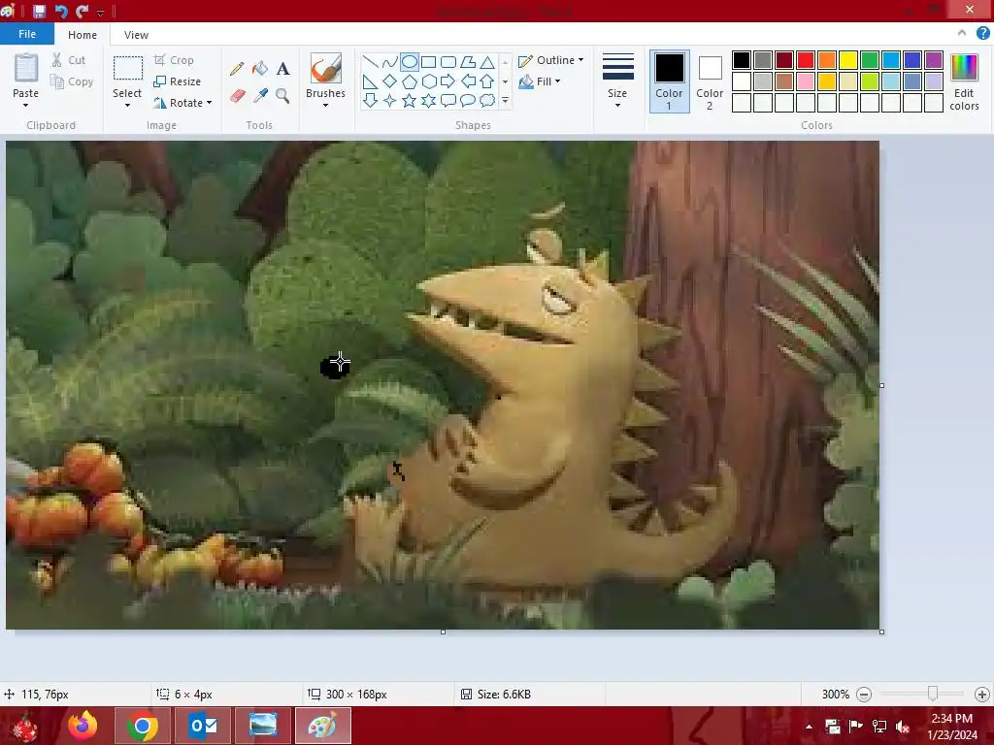This screenshot has height=745, width=994.
Task: Open the Paste dropdown arrow
Action: 25,105
